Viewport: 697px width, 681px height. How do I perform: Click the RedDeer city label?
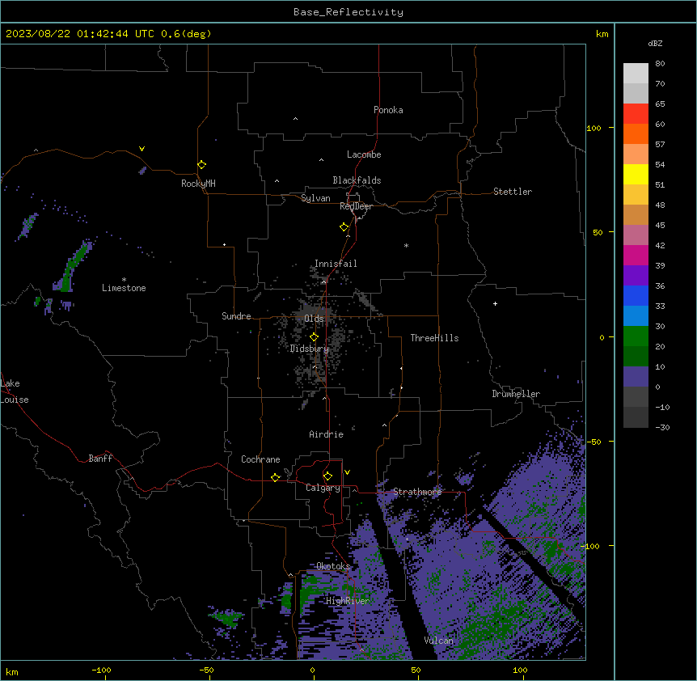click(x=356, y=206)
